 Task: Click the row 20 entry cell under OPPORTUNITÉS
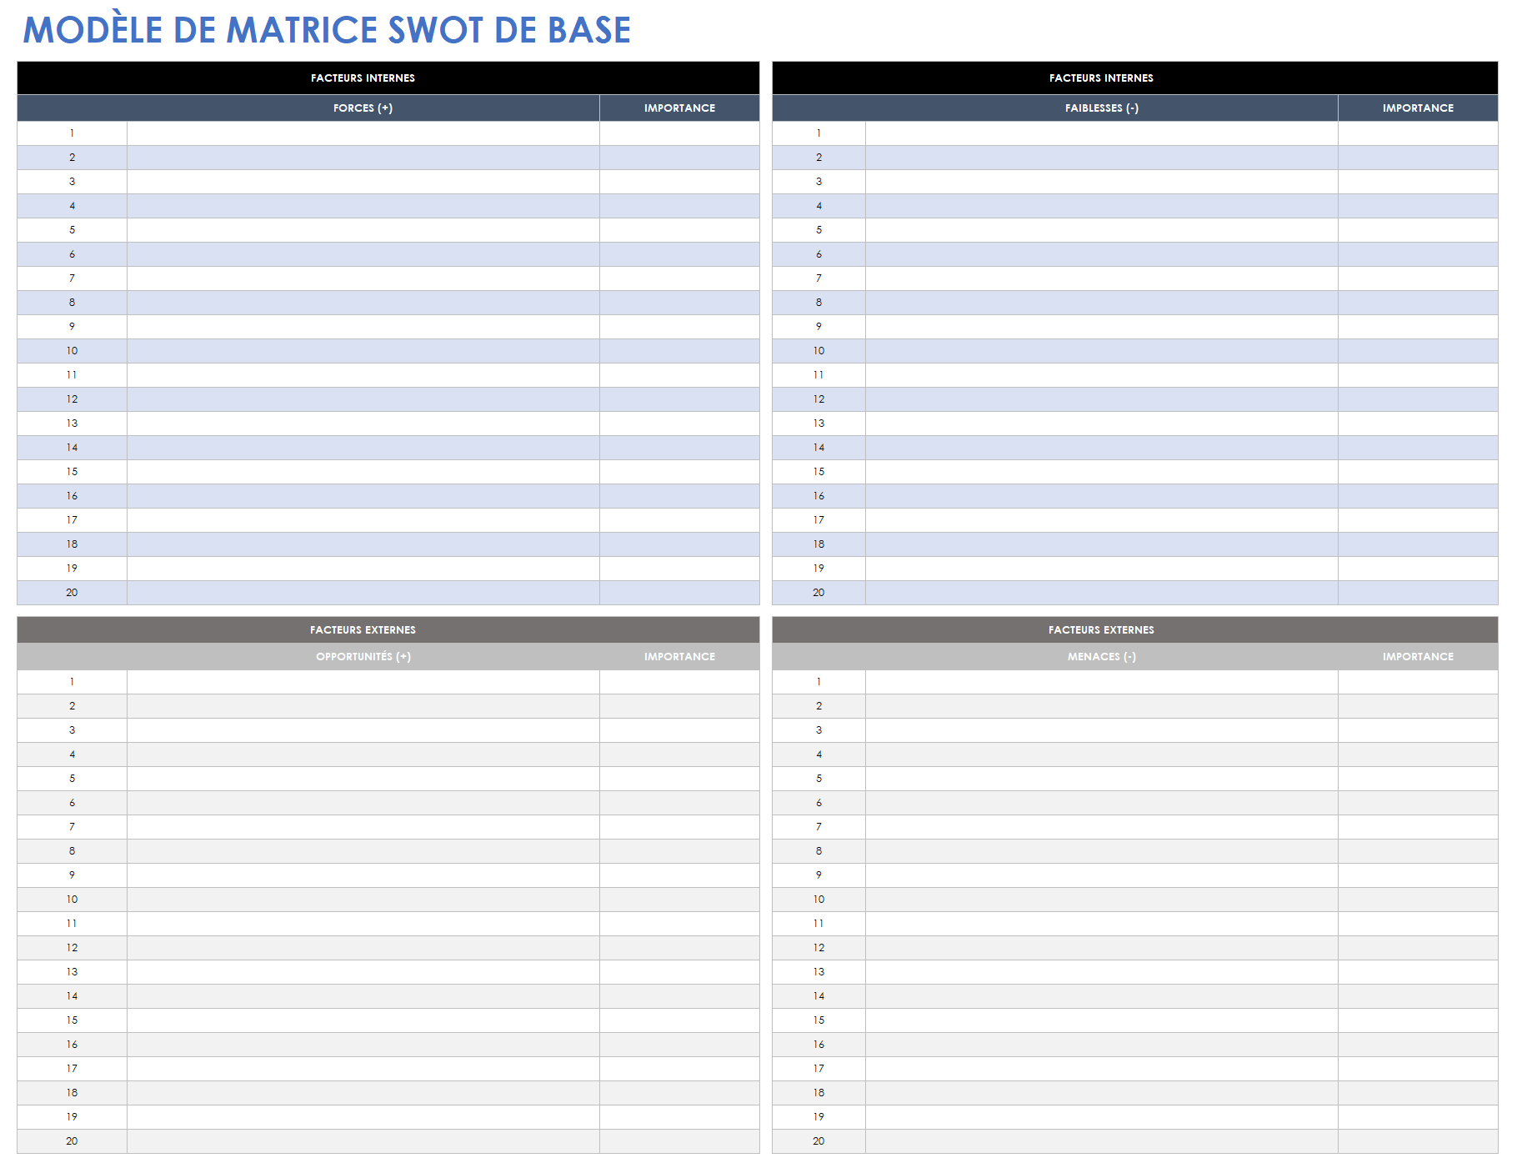(363, 1141)
